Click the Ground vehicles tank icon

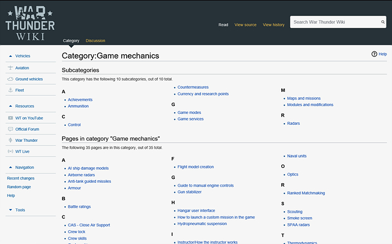[x=10, y=79]
